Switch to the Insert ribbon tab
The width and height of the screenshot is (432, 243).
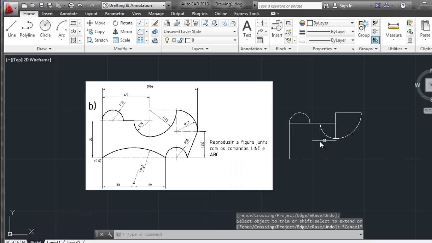[47, 13]
